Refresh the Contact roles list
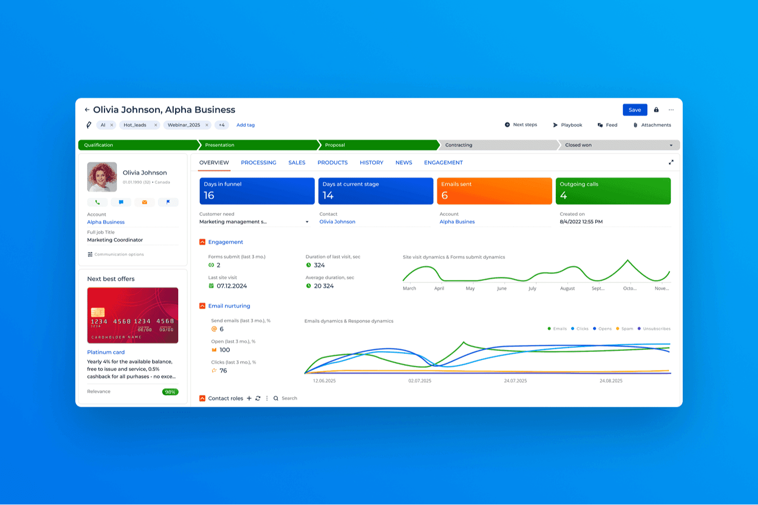The width and height of the screenshot is (758, 505). pos(258,398)
